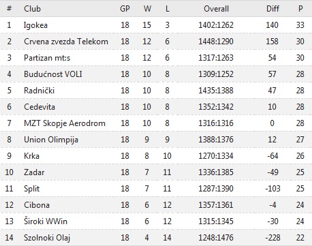Select MZT Skopje Aerodrom team
312x246 pixels.
click(65, 123)
